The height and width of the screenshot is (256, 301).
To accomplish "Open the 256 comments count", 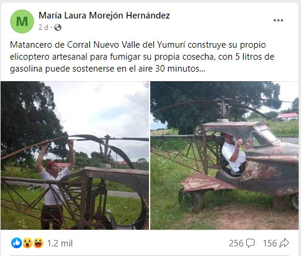I will point(236,243).
